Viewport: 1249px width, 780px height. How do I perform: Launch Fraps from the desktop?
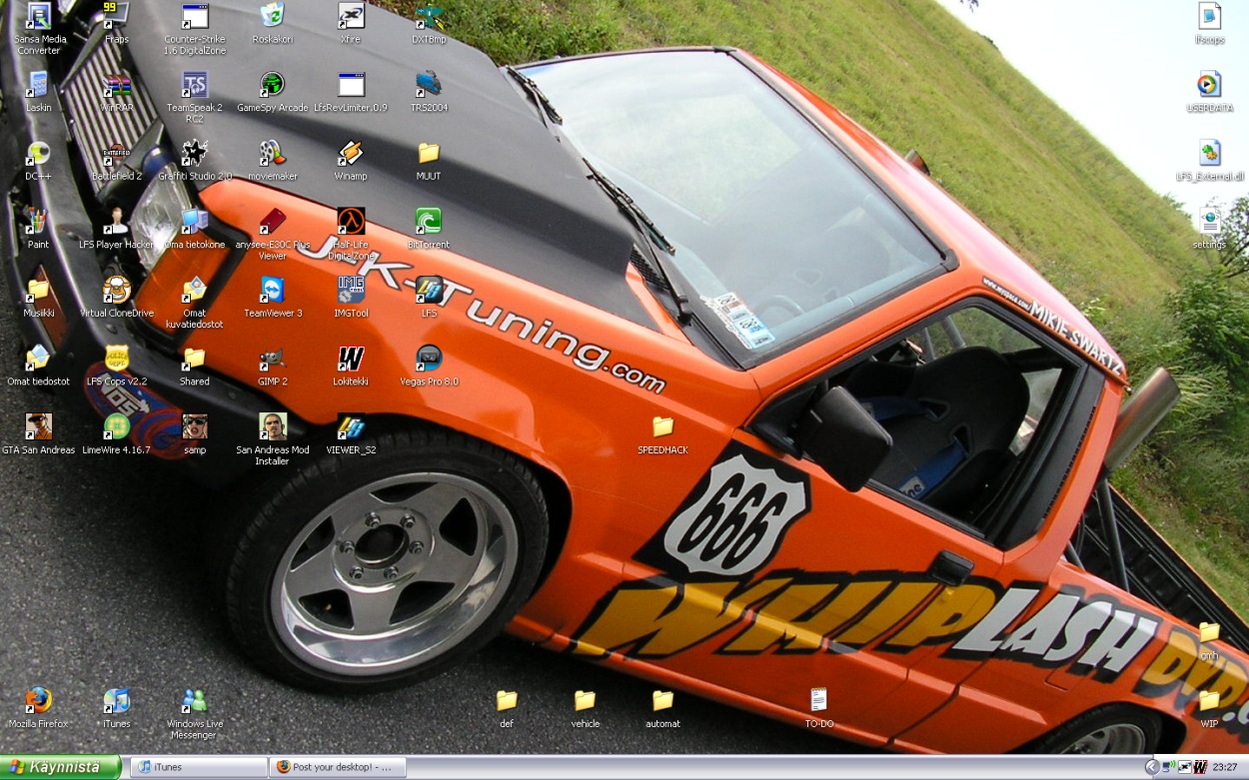pos(117,17)
